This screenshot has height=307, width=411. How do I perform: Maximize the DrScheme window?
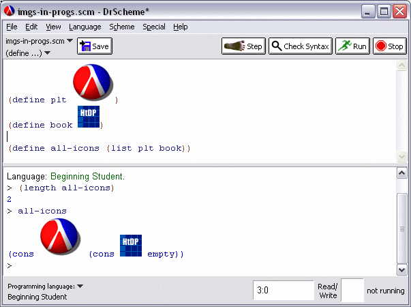(384, 12)
